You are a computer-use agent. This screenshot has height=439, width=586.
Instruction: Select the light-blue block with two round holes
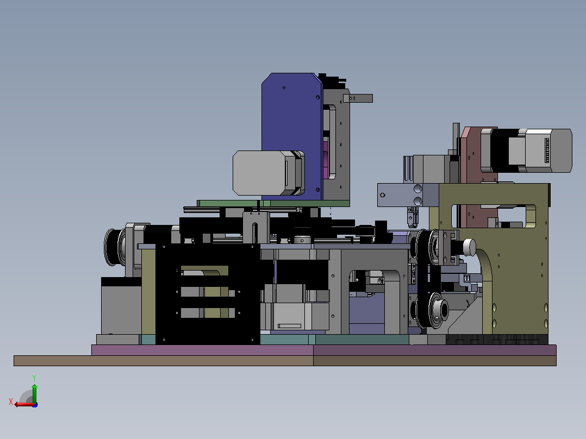[408, 195]
